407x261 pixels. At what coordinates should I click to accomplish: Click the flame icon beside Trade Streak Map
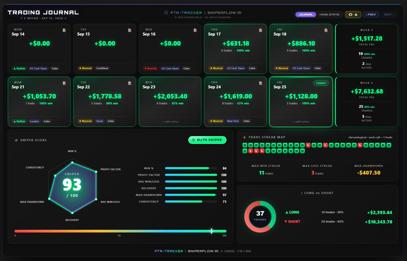tap(245, 137)
